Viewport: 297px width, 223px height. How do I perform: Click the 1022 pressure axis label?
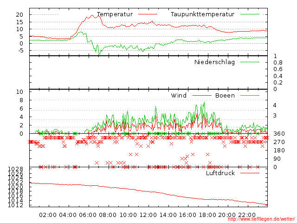[15, 183]
